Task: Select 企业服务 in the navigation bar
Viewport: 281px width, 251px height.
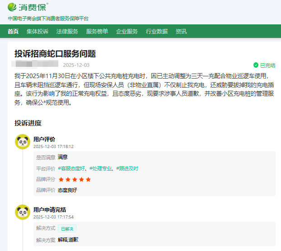Action: click(x=127, y=31)
